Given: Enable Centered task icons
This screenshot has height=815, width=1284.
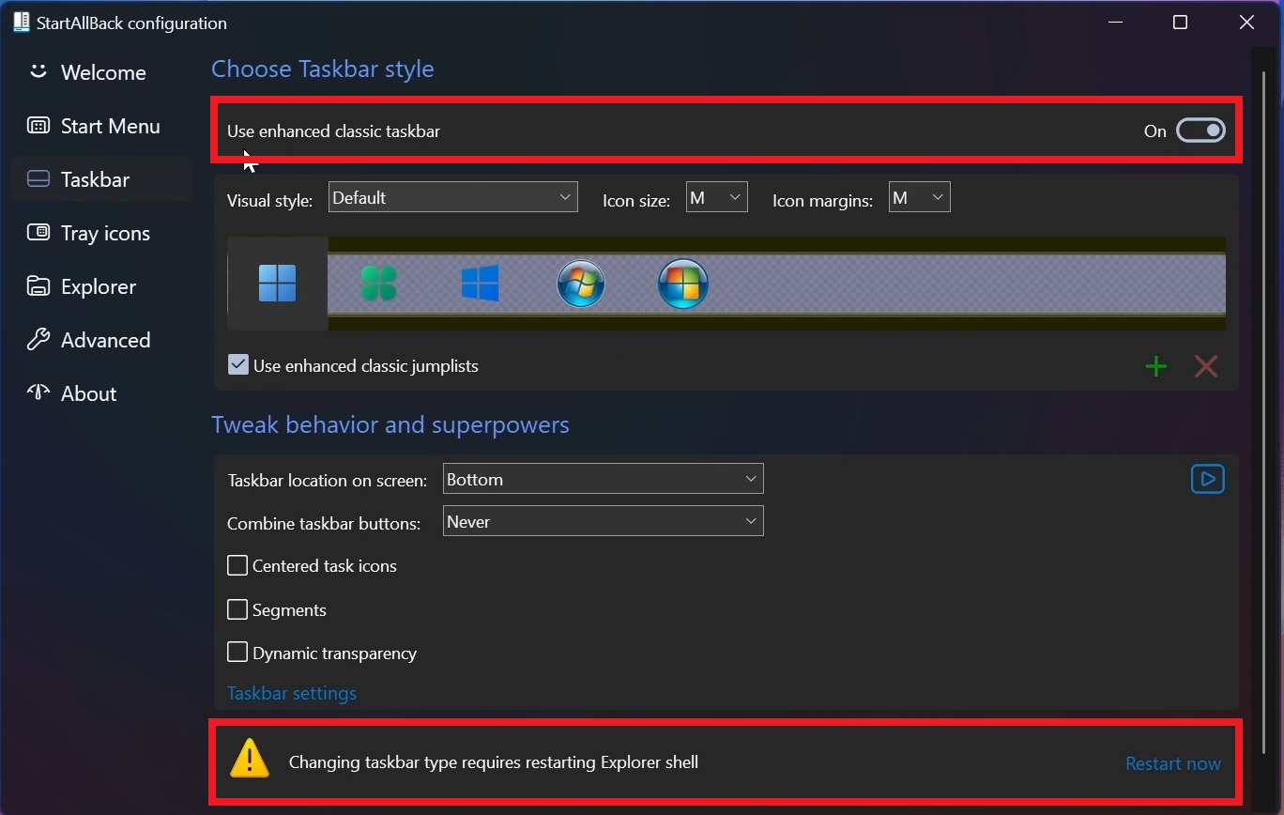Looking at the screenshot, I should click(x=237, y=565).
